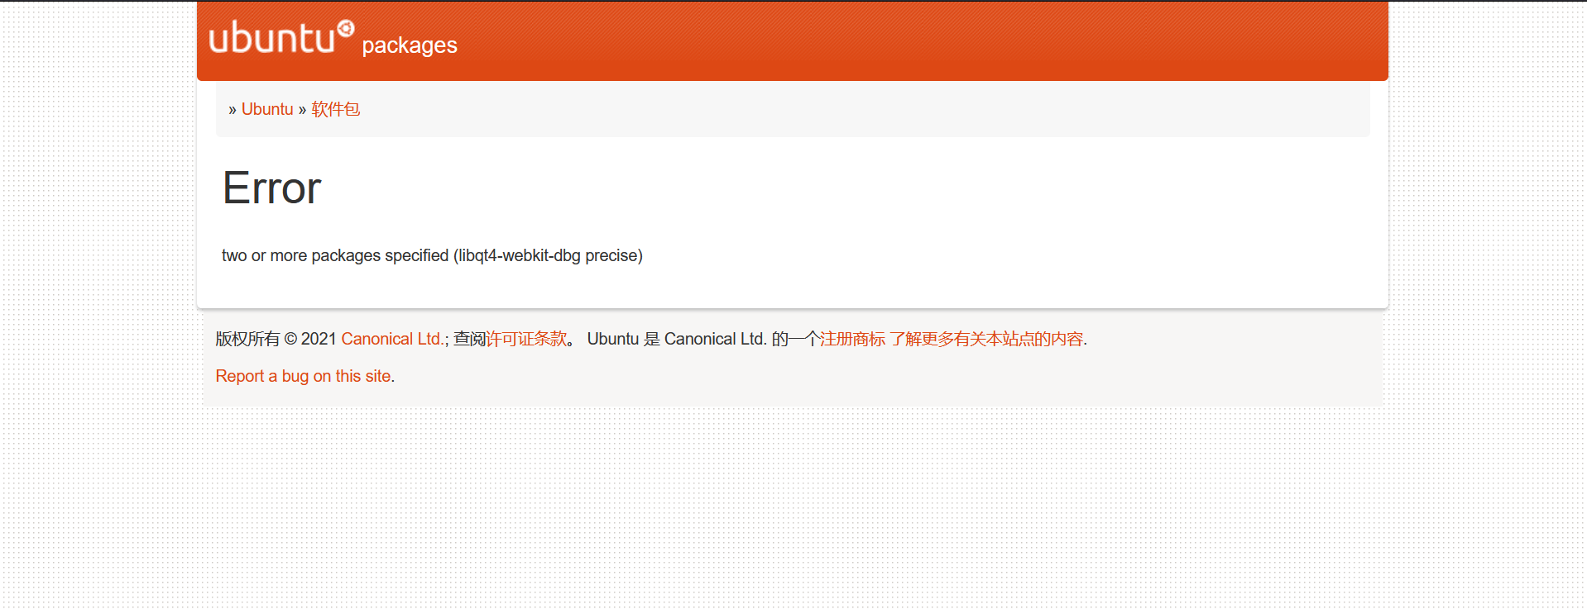Click the » separator after Ubuntu breadcrumb
The width and height of the screenshot is (1587, 609).
click(x=302, y=110)
